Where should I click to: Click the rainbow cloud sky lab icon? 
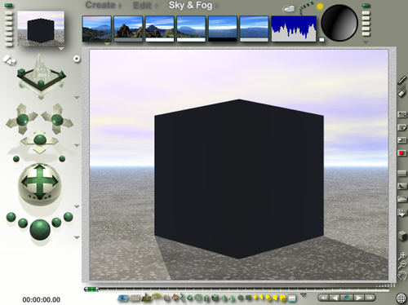click(x=289, y=9)
